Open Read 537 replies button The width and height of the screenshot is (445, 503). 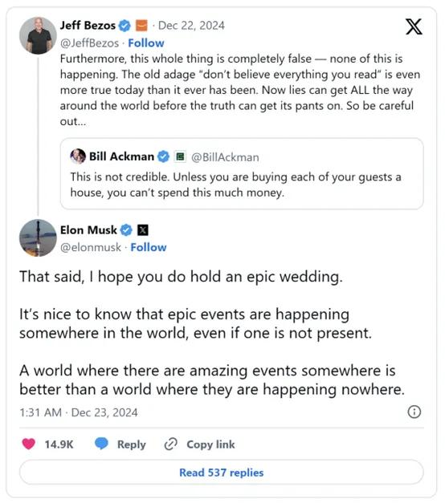pos(222,473)
